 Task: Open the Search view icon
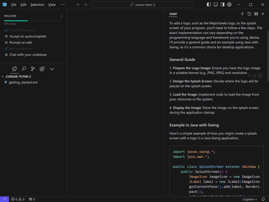point(24,69)
